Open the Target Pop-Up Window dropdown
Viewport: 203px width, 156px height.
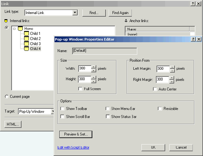pos(52,111)
